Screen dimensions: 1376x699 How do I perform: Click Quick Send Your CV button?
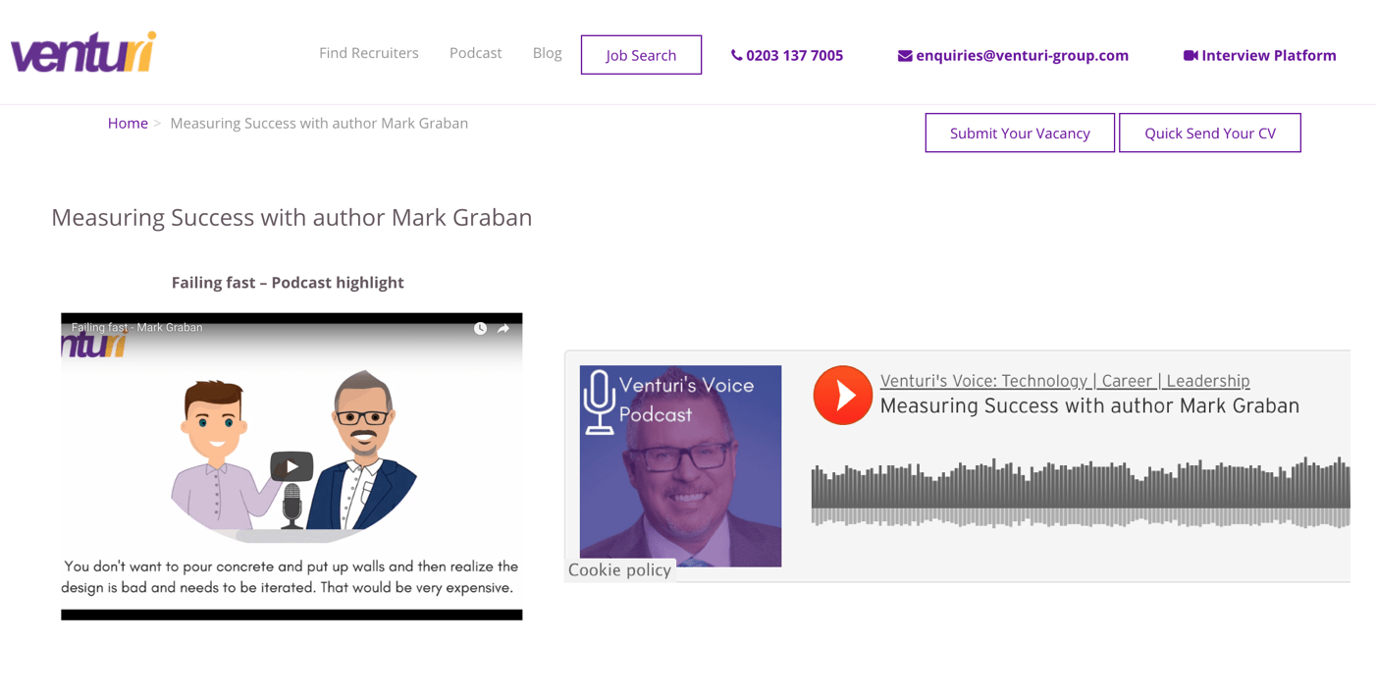[x=1209, y=134]
